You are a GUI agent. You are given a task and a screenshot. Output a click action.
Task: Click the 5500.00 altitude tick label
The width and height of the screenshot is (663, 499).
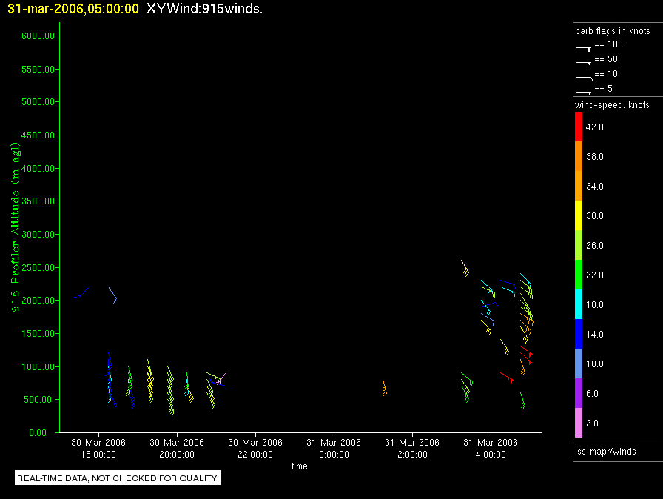pyautogui.click(x=38, y=70)
